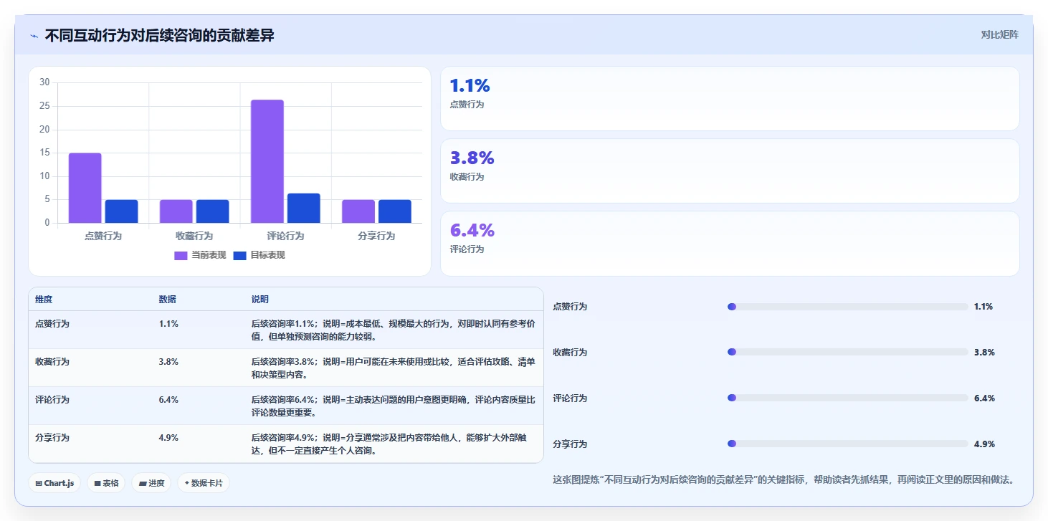
Task: Select the tall purple 评论行为 bar
Action: coord(267,161)
